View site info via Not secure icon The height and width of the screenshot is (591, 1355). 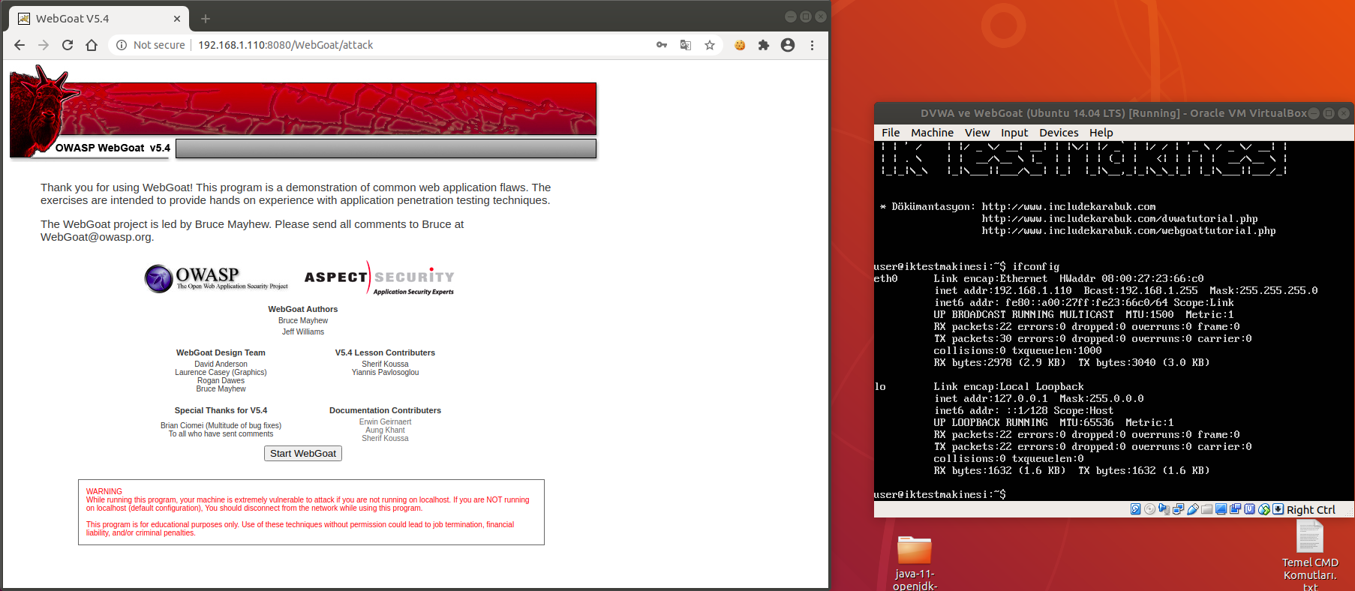click(122, 45)
